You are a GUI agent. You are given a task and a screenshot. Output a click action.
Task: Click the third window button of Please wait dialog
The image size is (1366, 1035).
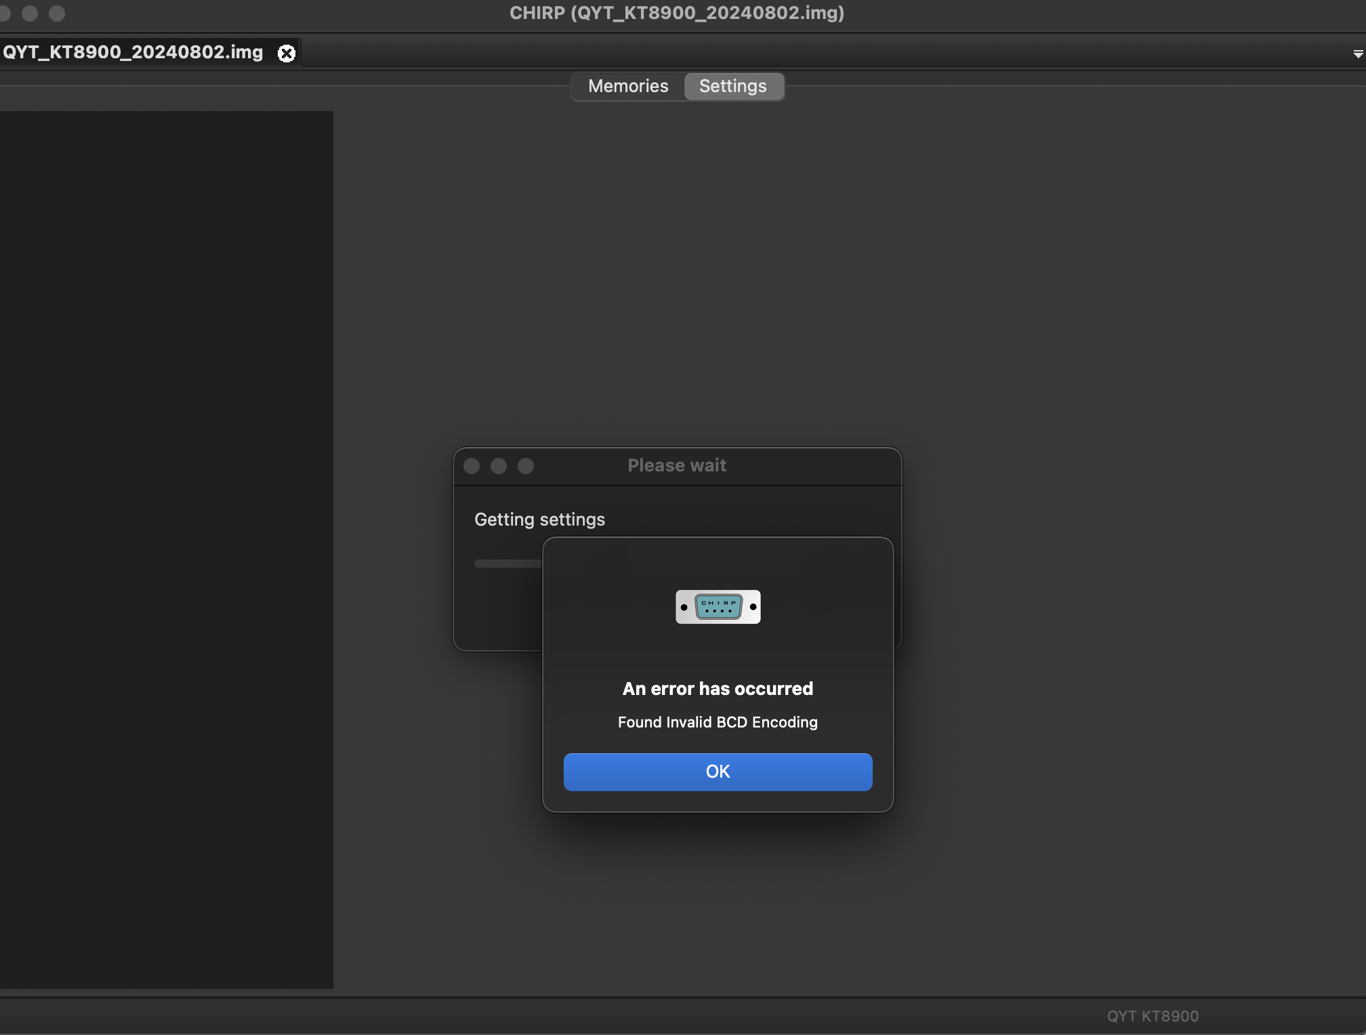[526, 466]
